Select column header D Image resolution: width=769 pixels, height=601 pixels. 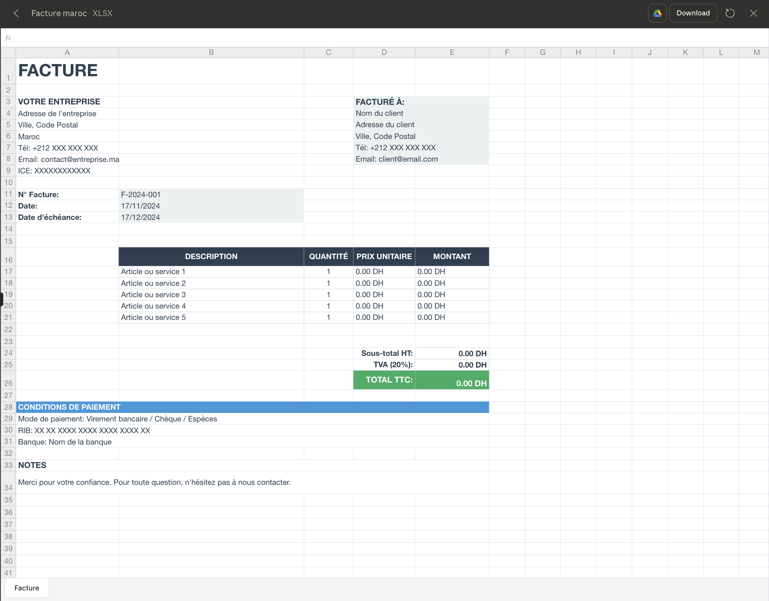click(384, 52)
